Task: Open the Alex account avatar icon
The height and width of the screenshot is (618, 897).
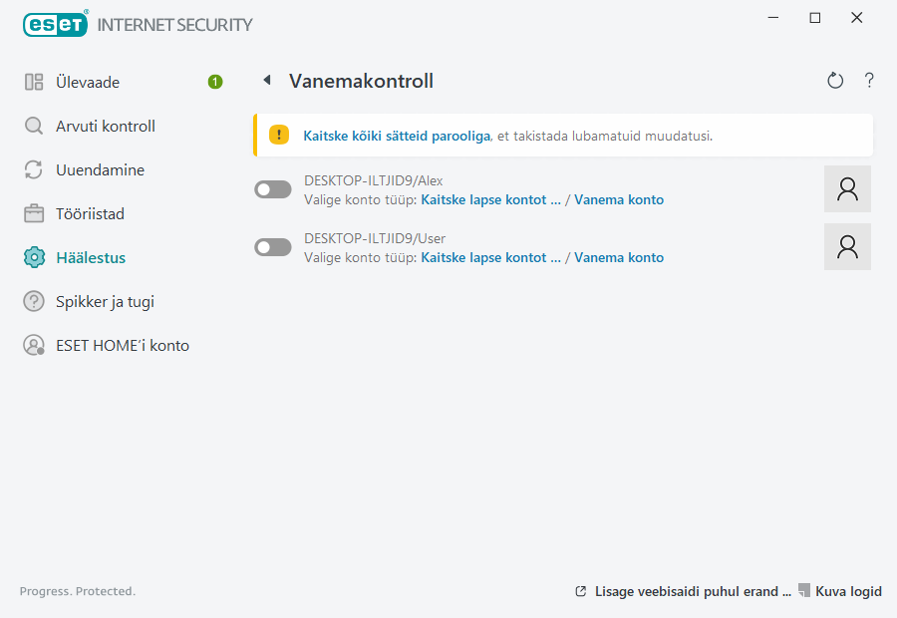Action: [x=847, y=188]
